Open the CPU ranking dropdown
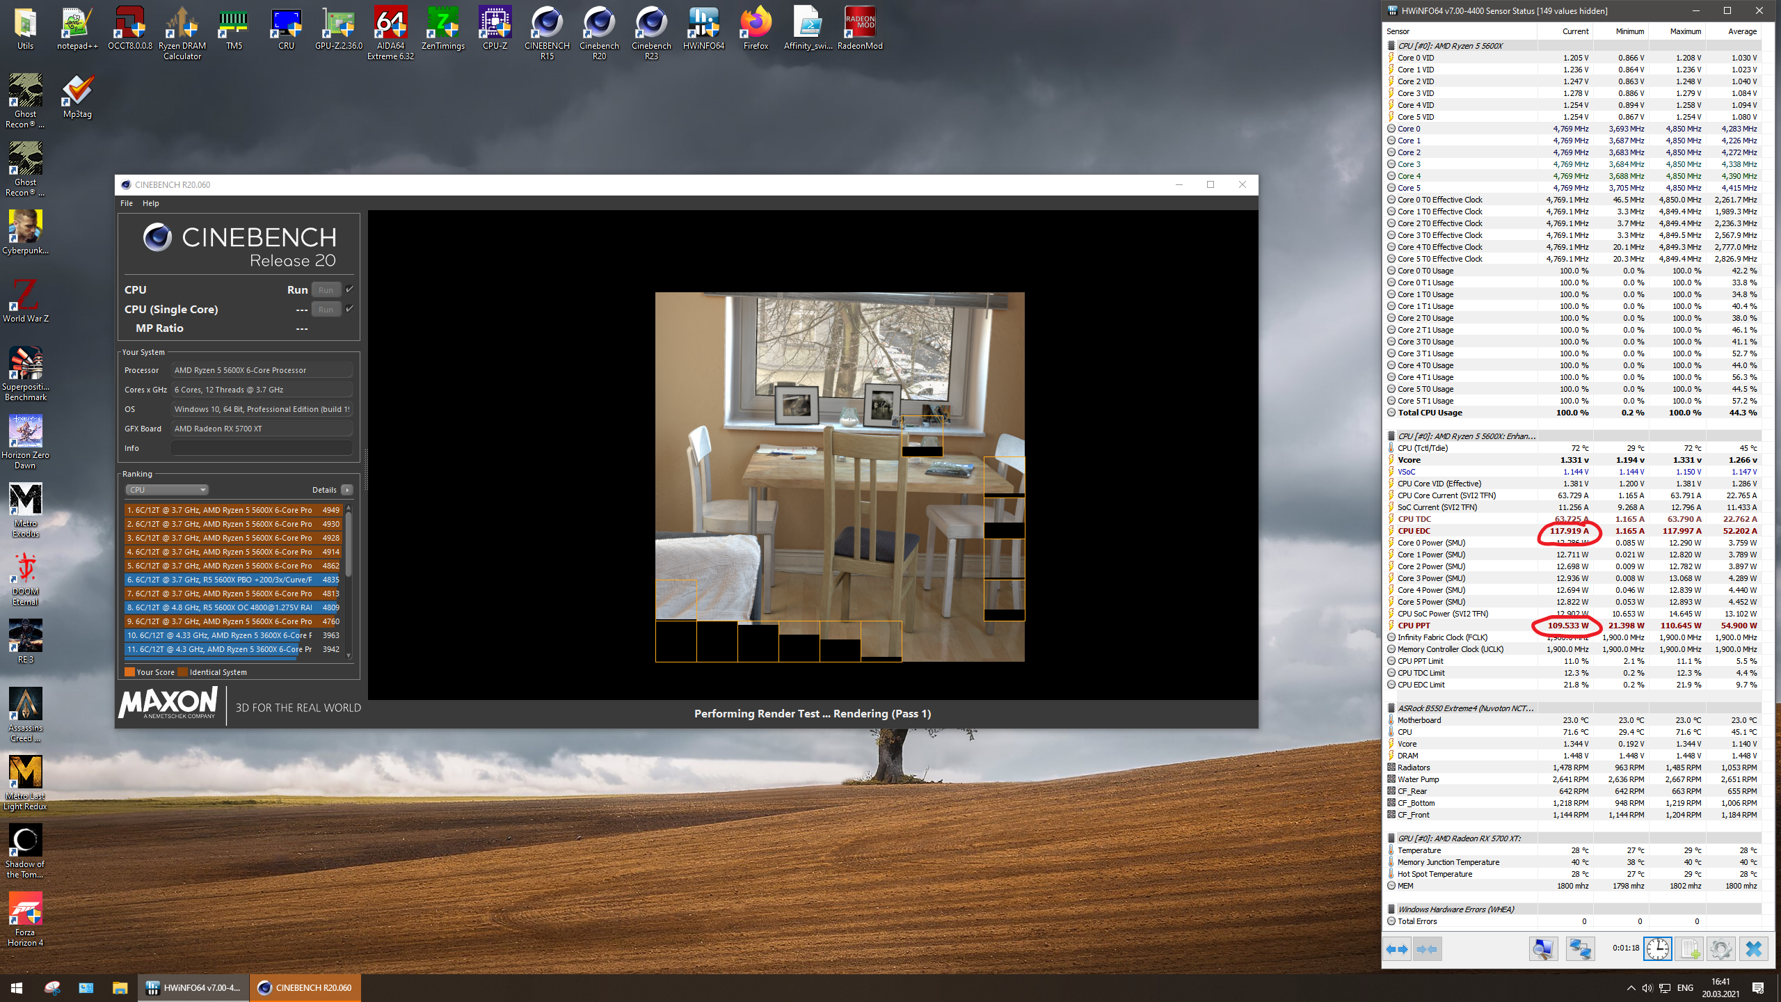The width and height of the screenshot is (1781, 1002). coord(167,490)
